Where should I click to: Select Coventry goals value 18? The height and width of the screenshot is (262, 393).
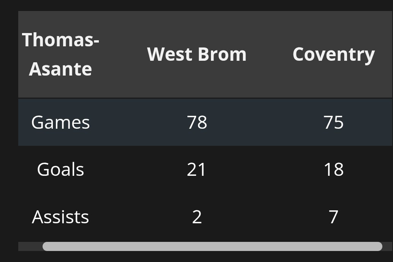[334, 169]
